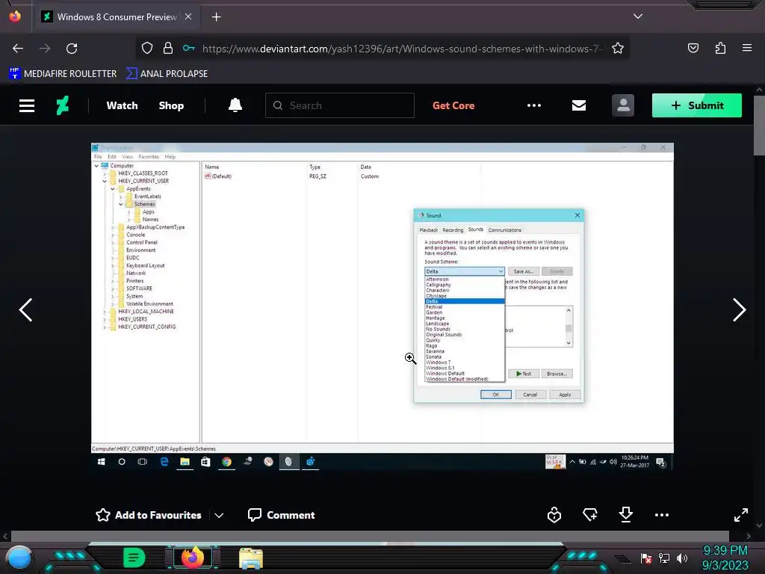Image resolution: width=765 pixels, height=574 pixels.
Task: Zoom into the registry screenshot artwork
Action: (x=382, y=306)
